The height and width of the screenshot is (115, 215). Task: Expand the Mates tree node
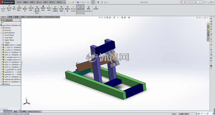click(1, 84)
